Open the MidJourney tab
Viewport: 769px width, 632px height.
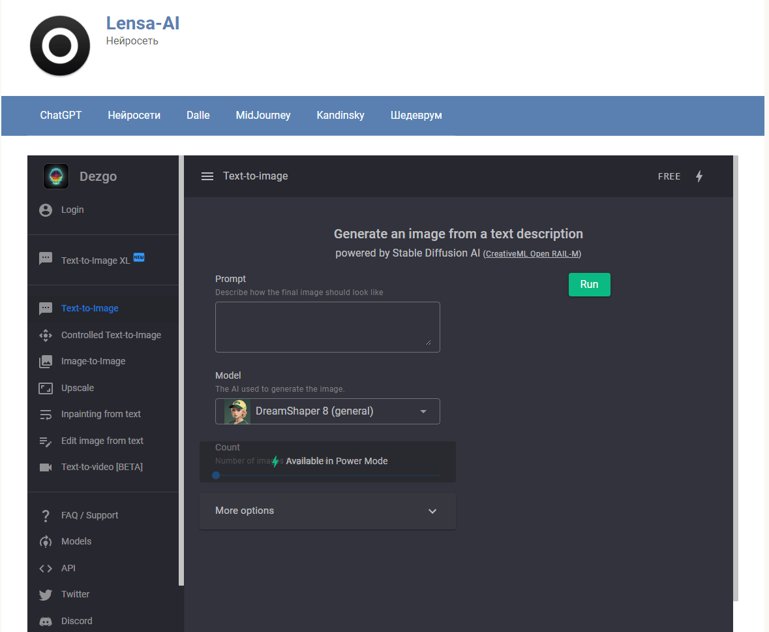tap(264, 116)
